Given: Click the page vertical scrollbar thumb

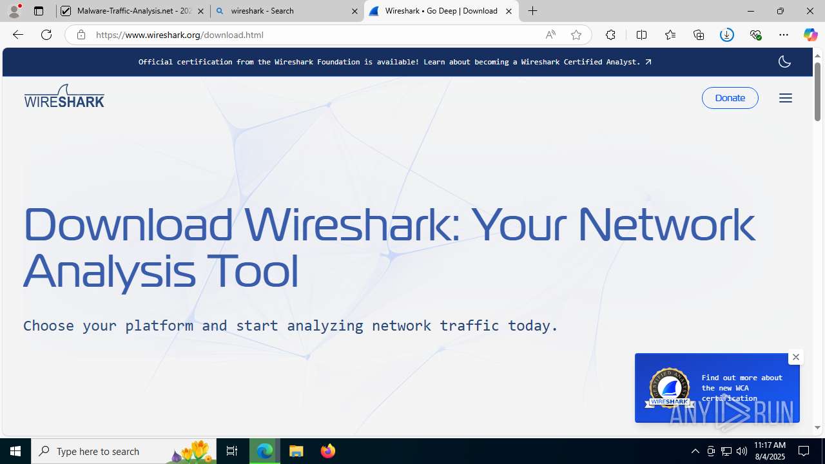Looking at the screenshot, I should coord(817,92).
